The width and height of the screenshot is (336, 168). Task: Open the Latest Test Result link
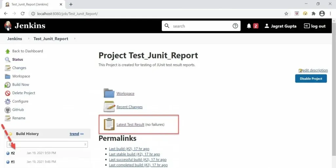pyautogui.click(x=130, y=125)
